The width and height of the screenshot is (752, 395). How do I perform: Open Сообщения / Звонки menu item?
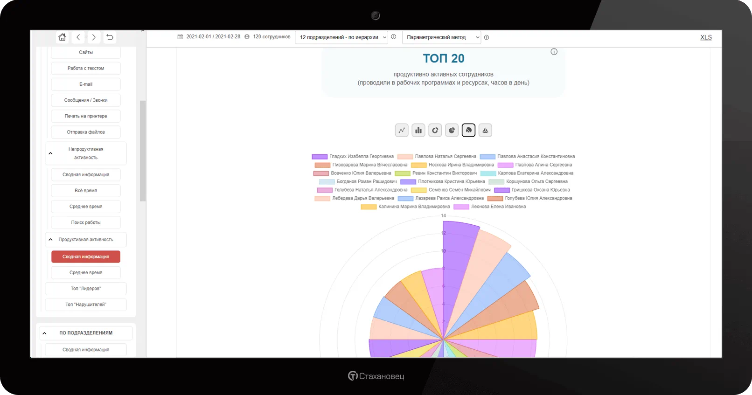coord(86,100)
